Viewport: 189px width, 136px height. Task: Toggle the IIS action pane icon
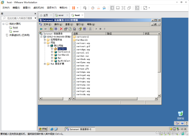85,29
